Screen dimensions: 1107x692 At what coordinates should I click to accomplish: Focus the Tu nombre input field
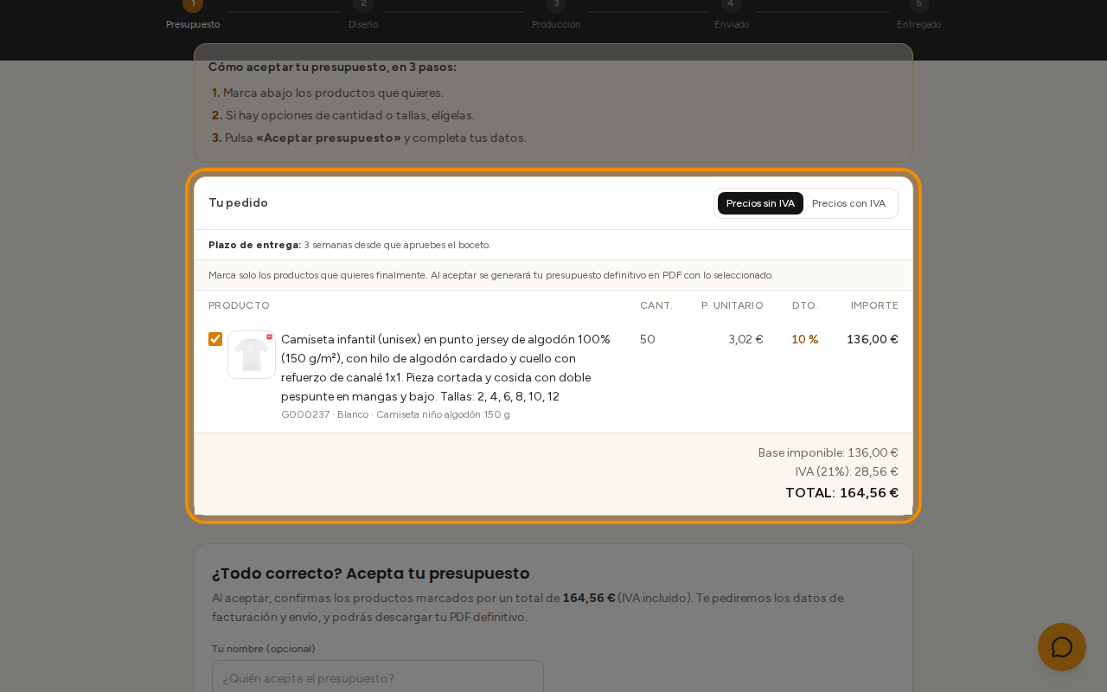[378, 677]
